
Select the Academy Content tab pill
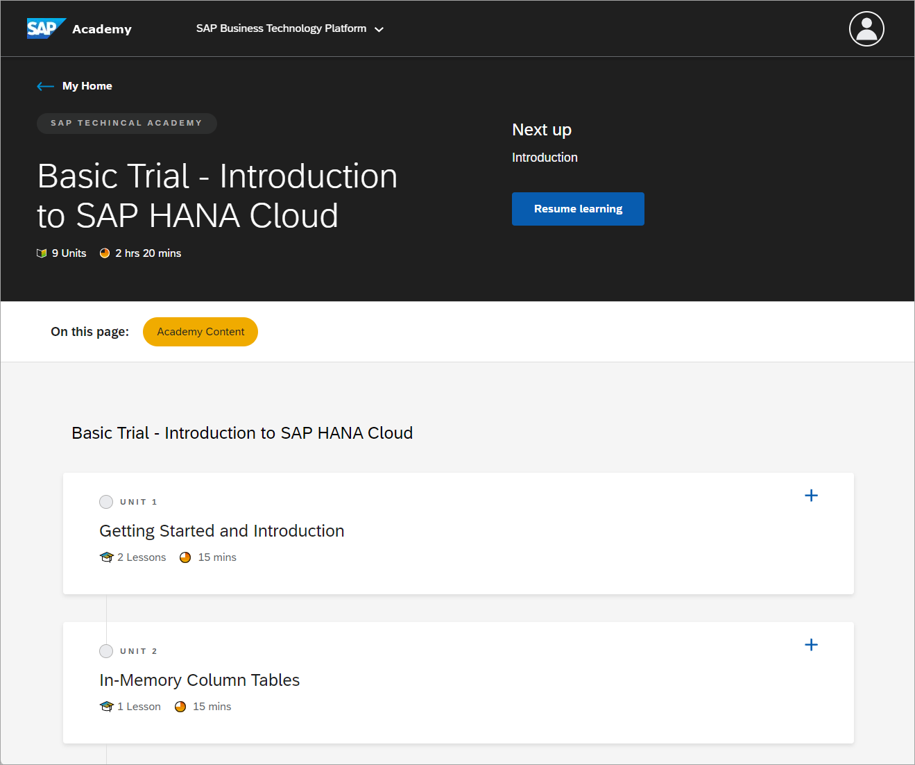(200, 332)
